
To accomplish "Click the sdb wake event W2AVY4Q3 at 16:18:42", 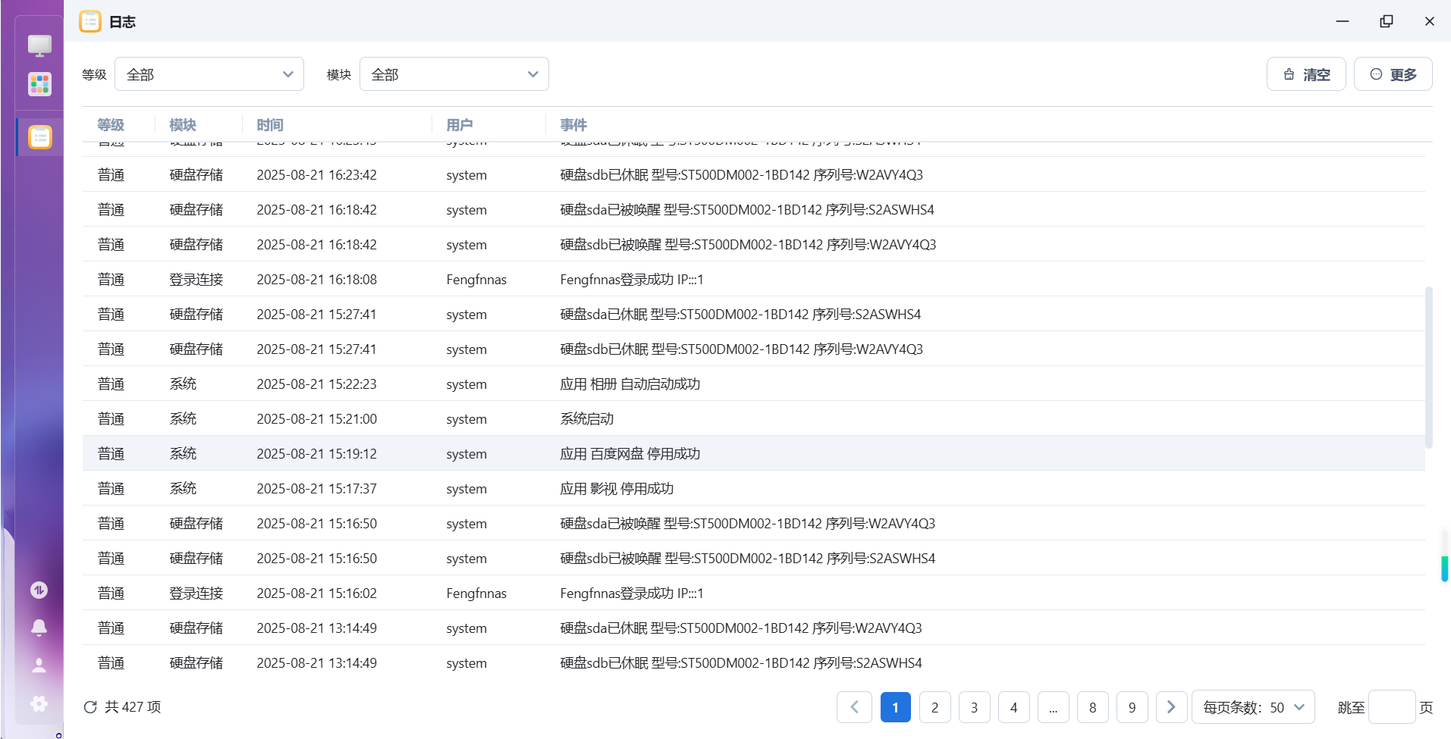I will pyautogui.click(x=748, y=244).
